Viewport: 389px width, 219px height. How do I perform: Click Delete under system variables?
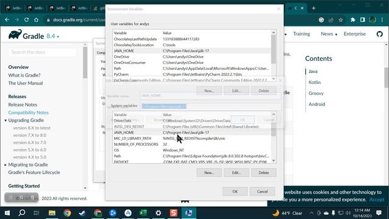point(263,173)
